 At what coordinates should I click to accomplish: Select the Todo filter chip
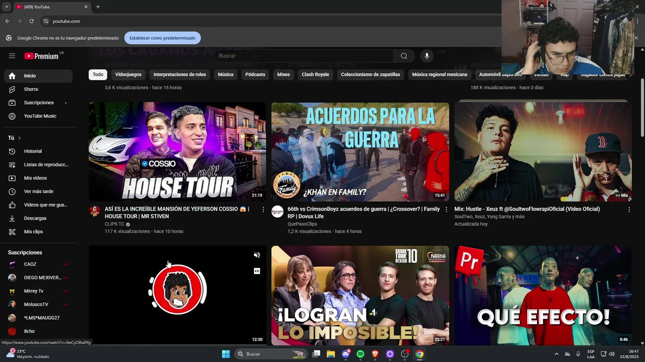98,74
